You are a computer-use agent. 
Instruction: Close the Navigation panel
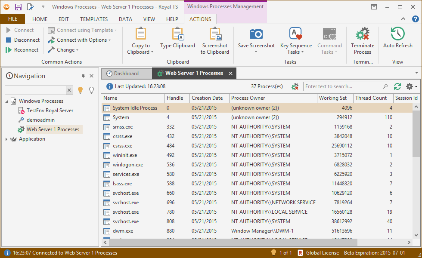[91, 76]
